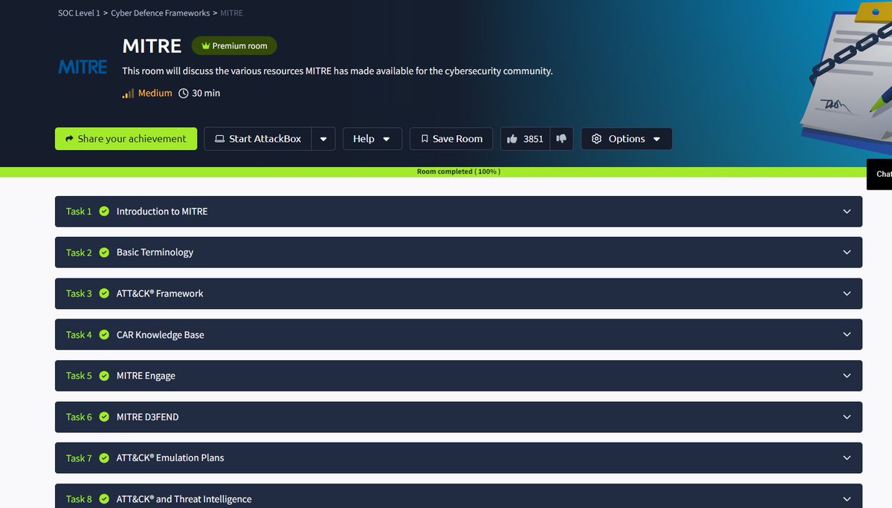Open the Options dropdown menu

(627, 139)
